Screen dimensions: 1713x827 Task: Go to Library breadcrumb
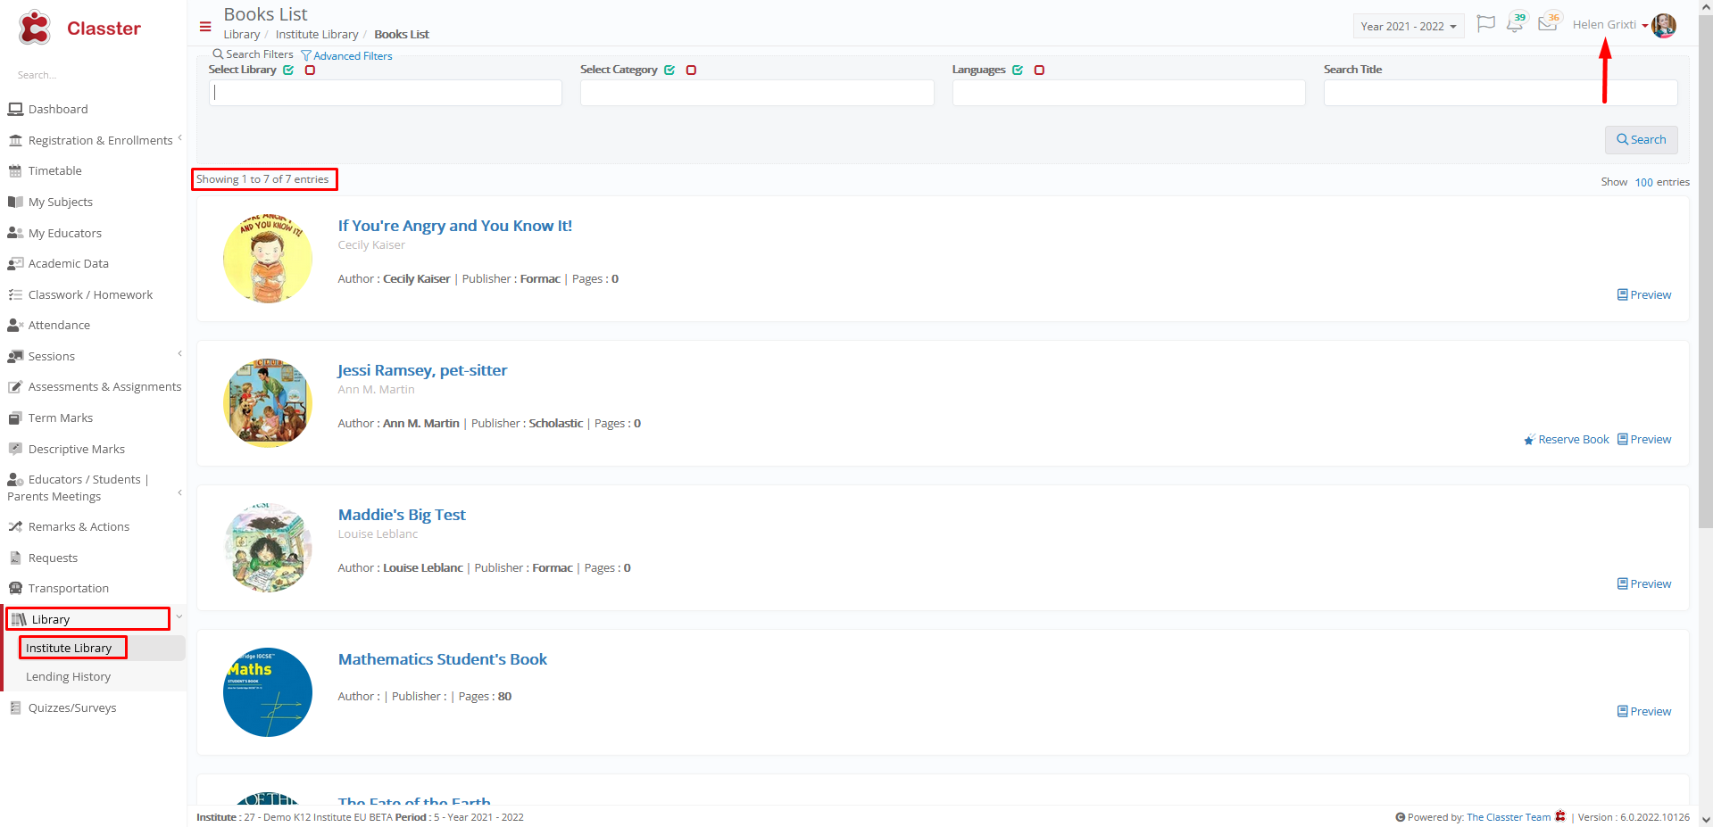coord(242,34)
